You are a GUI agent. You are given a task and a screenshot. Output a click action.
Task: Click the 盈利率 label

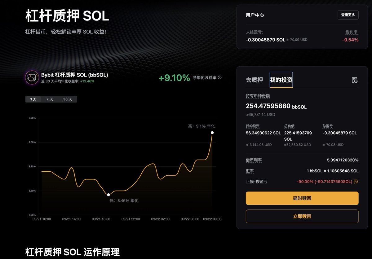point(352,32)
